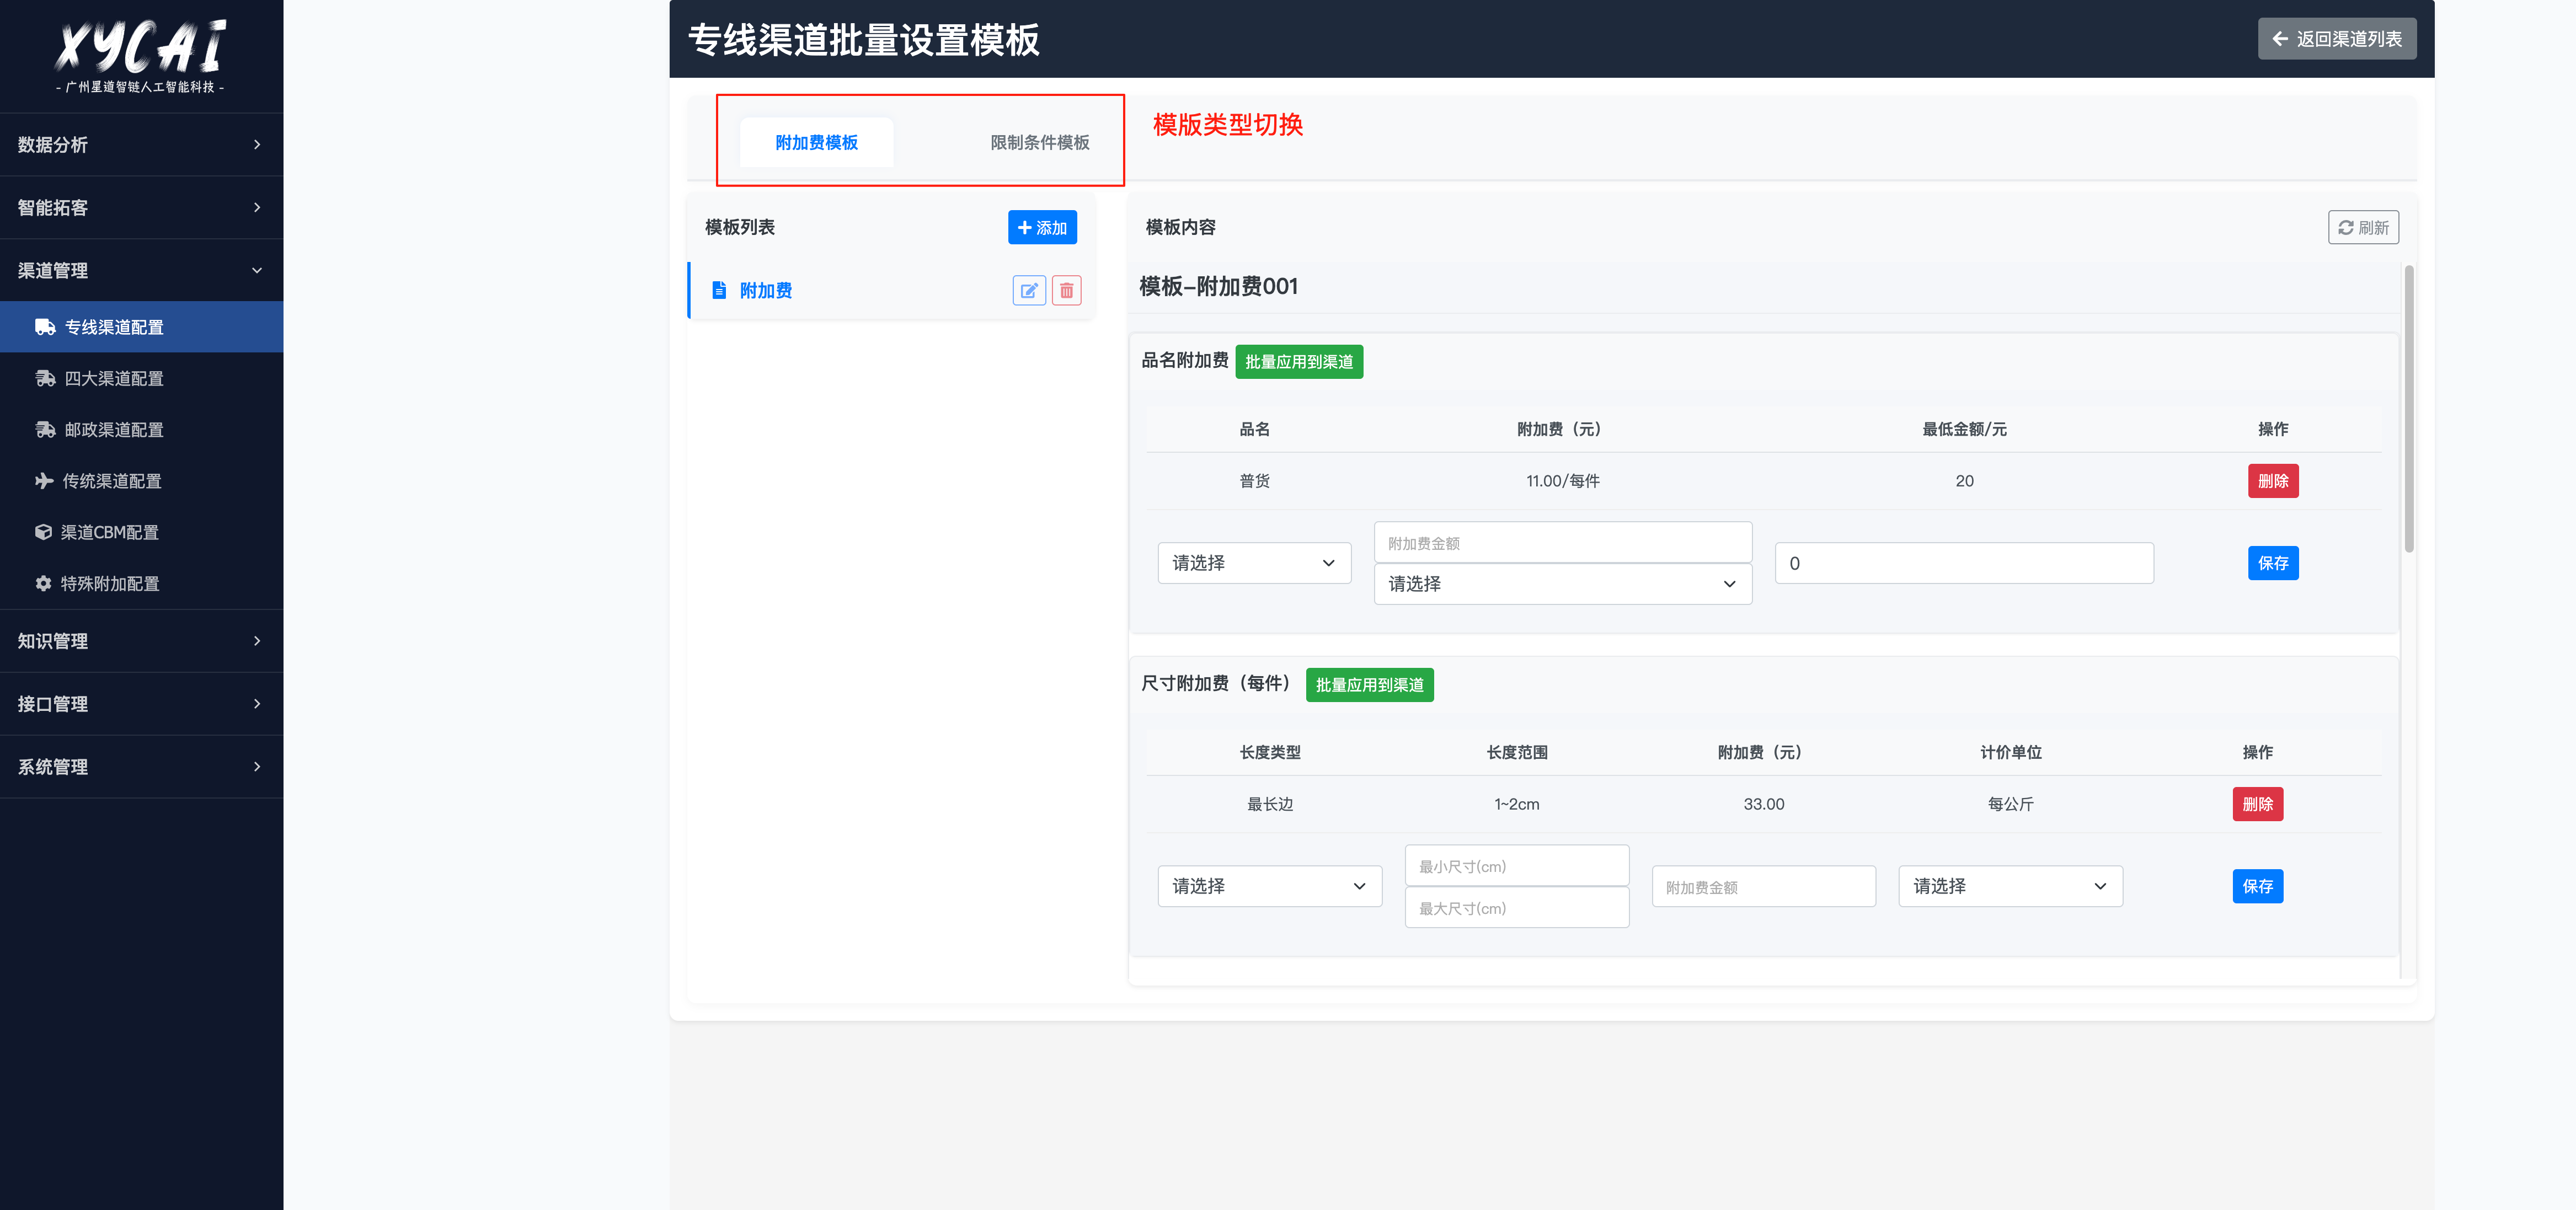Viewport: 2576px width, 1210px height.
Task: Click the plane icon beside 传统渠道配置
Action: (44, 481)
